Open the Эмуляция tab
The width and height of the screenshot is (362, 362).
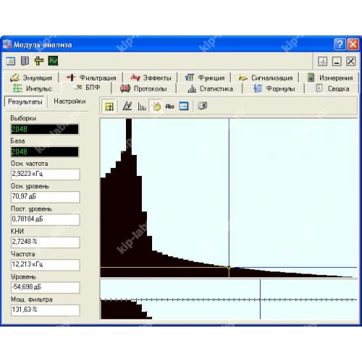pyautogui.click(x=31, y=77)
